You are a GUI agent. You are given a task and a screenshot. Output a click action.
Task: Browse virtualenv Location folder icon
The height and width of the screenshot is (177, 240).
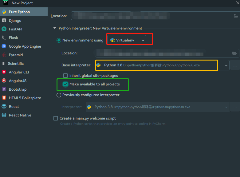point(234,53)
